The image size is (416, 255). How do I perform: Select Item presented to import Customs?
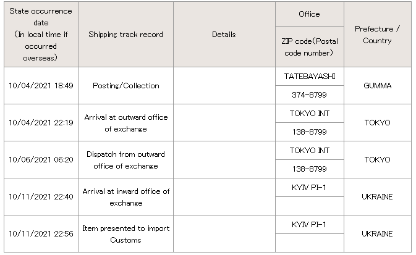pos(125,234)
